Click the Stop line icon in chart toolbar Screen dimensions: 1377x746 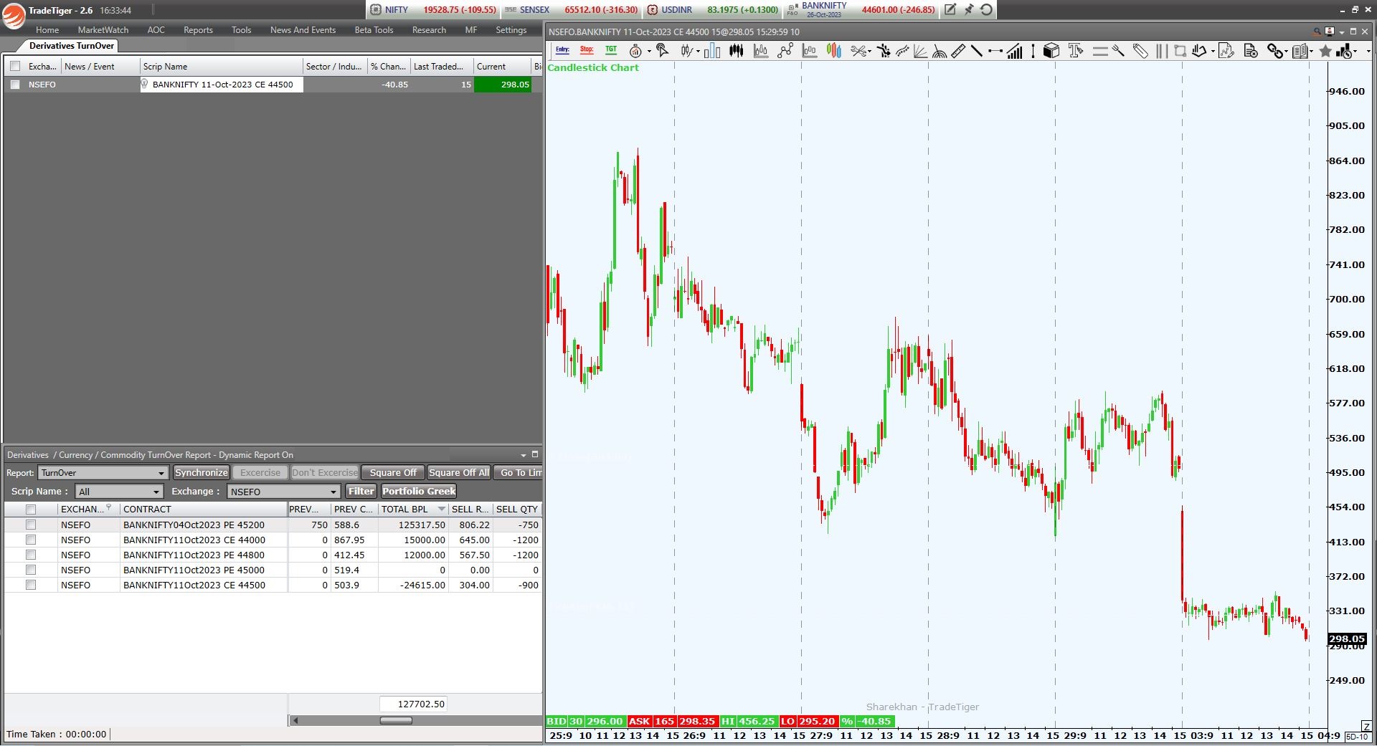[x=587, y=50]
